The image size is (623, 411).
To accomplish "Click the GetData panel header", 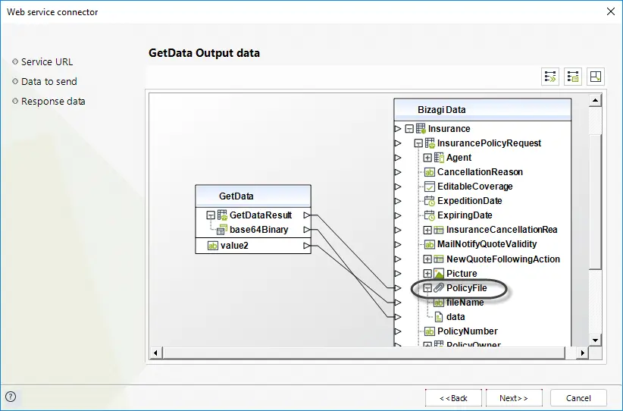I will (253, 196).
